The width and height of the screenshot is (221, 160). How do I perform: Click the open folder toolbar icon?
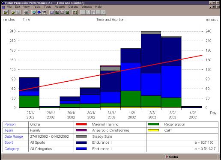(13, 12)
